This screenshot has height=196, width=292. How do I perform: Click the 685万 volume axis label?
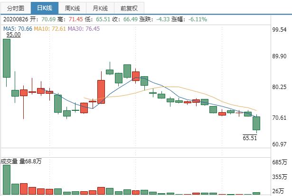pyautogui.click(x=281, y=162)
